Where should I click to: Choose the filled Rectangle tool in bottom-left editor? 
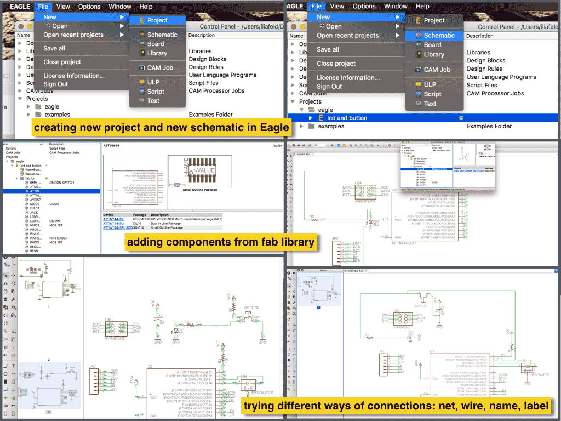tap(5, 382)
